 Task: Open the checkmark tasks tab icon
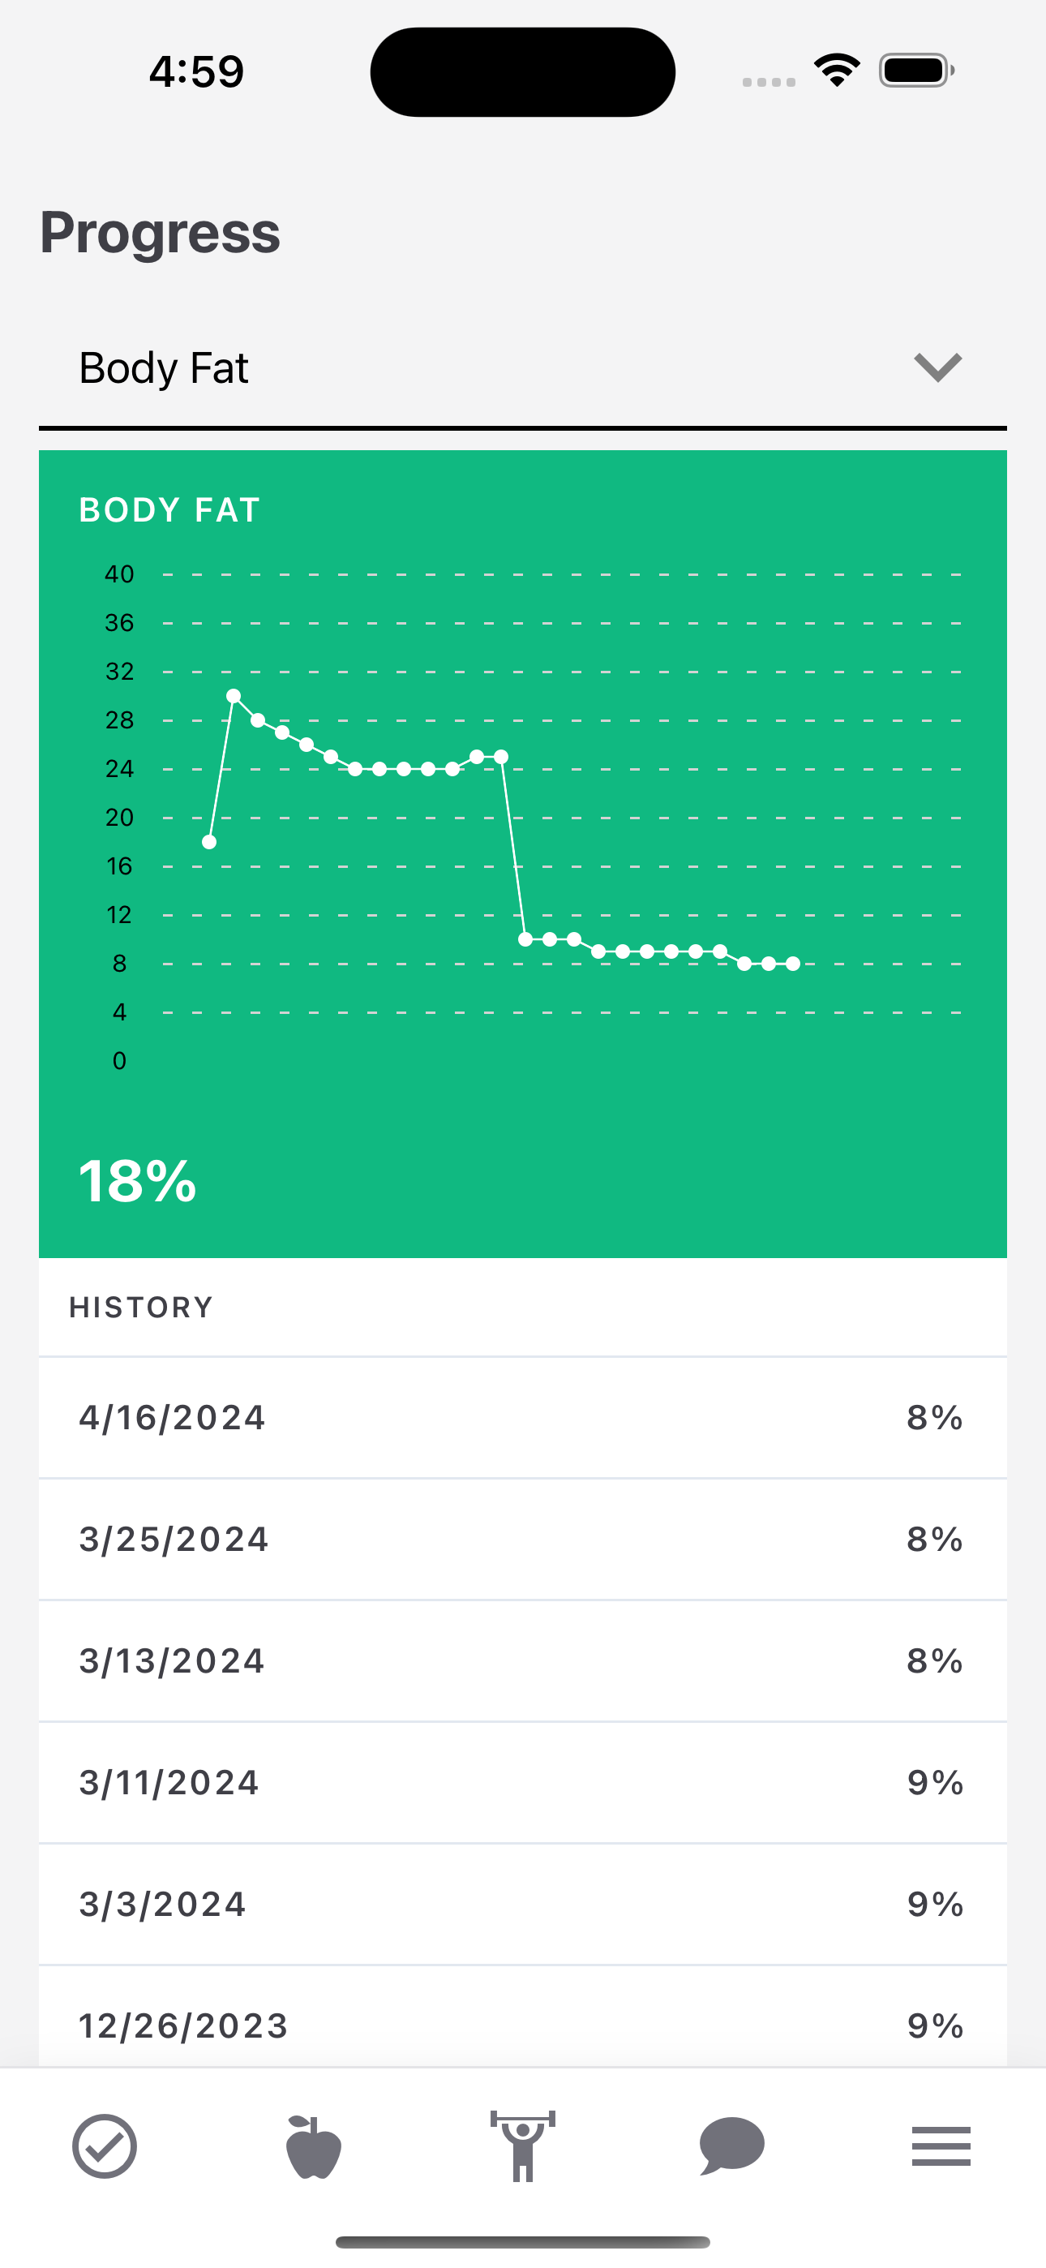(x=104, y=2146)
